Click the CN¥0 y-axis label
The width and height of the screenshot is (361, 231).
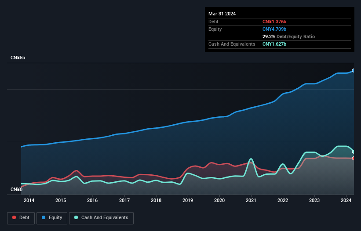point(17,190)
